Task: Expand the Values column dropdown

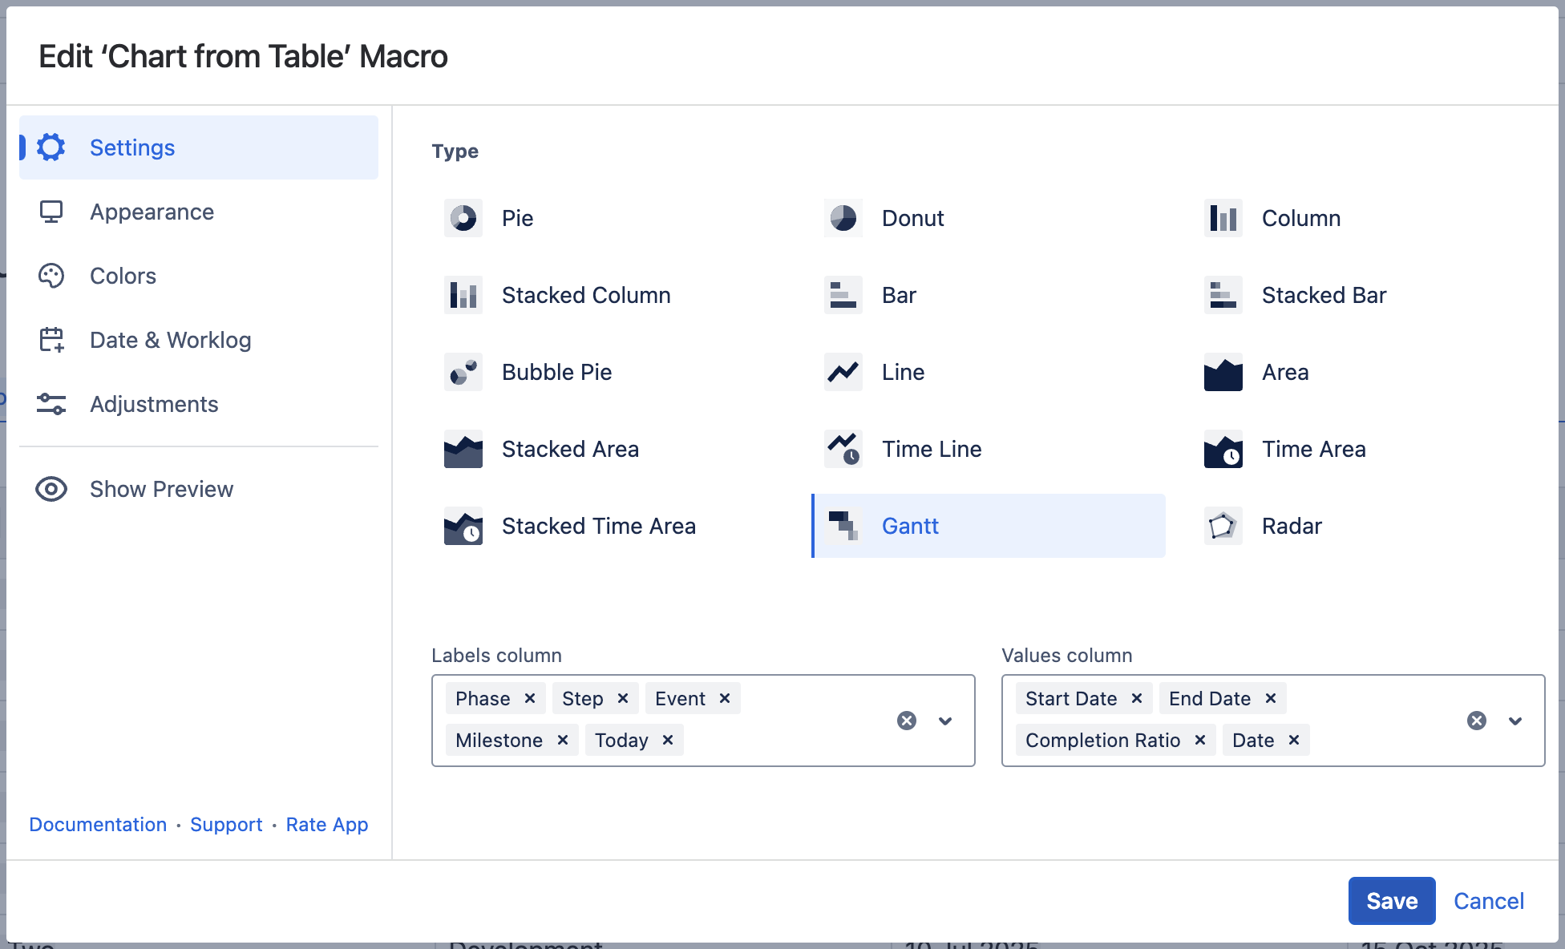Action: [1515, 721]
